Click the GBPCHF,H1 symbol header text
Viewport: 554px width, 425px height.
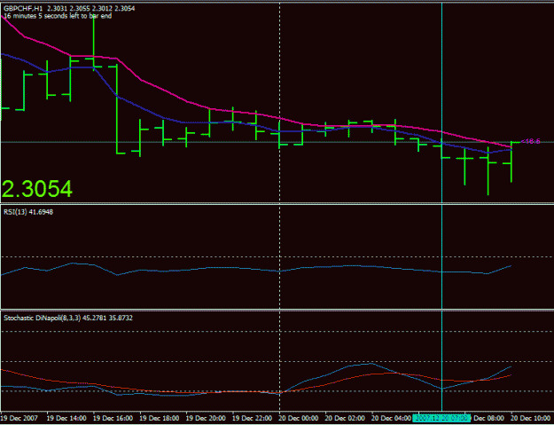pos(69,8)
